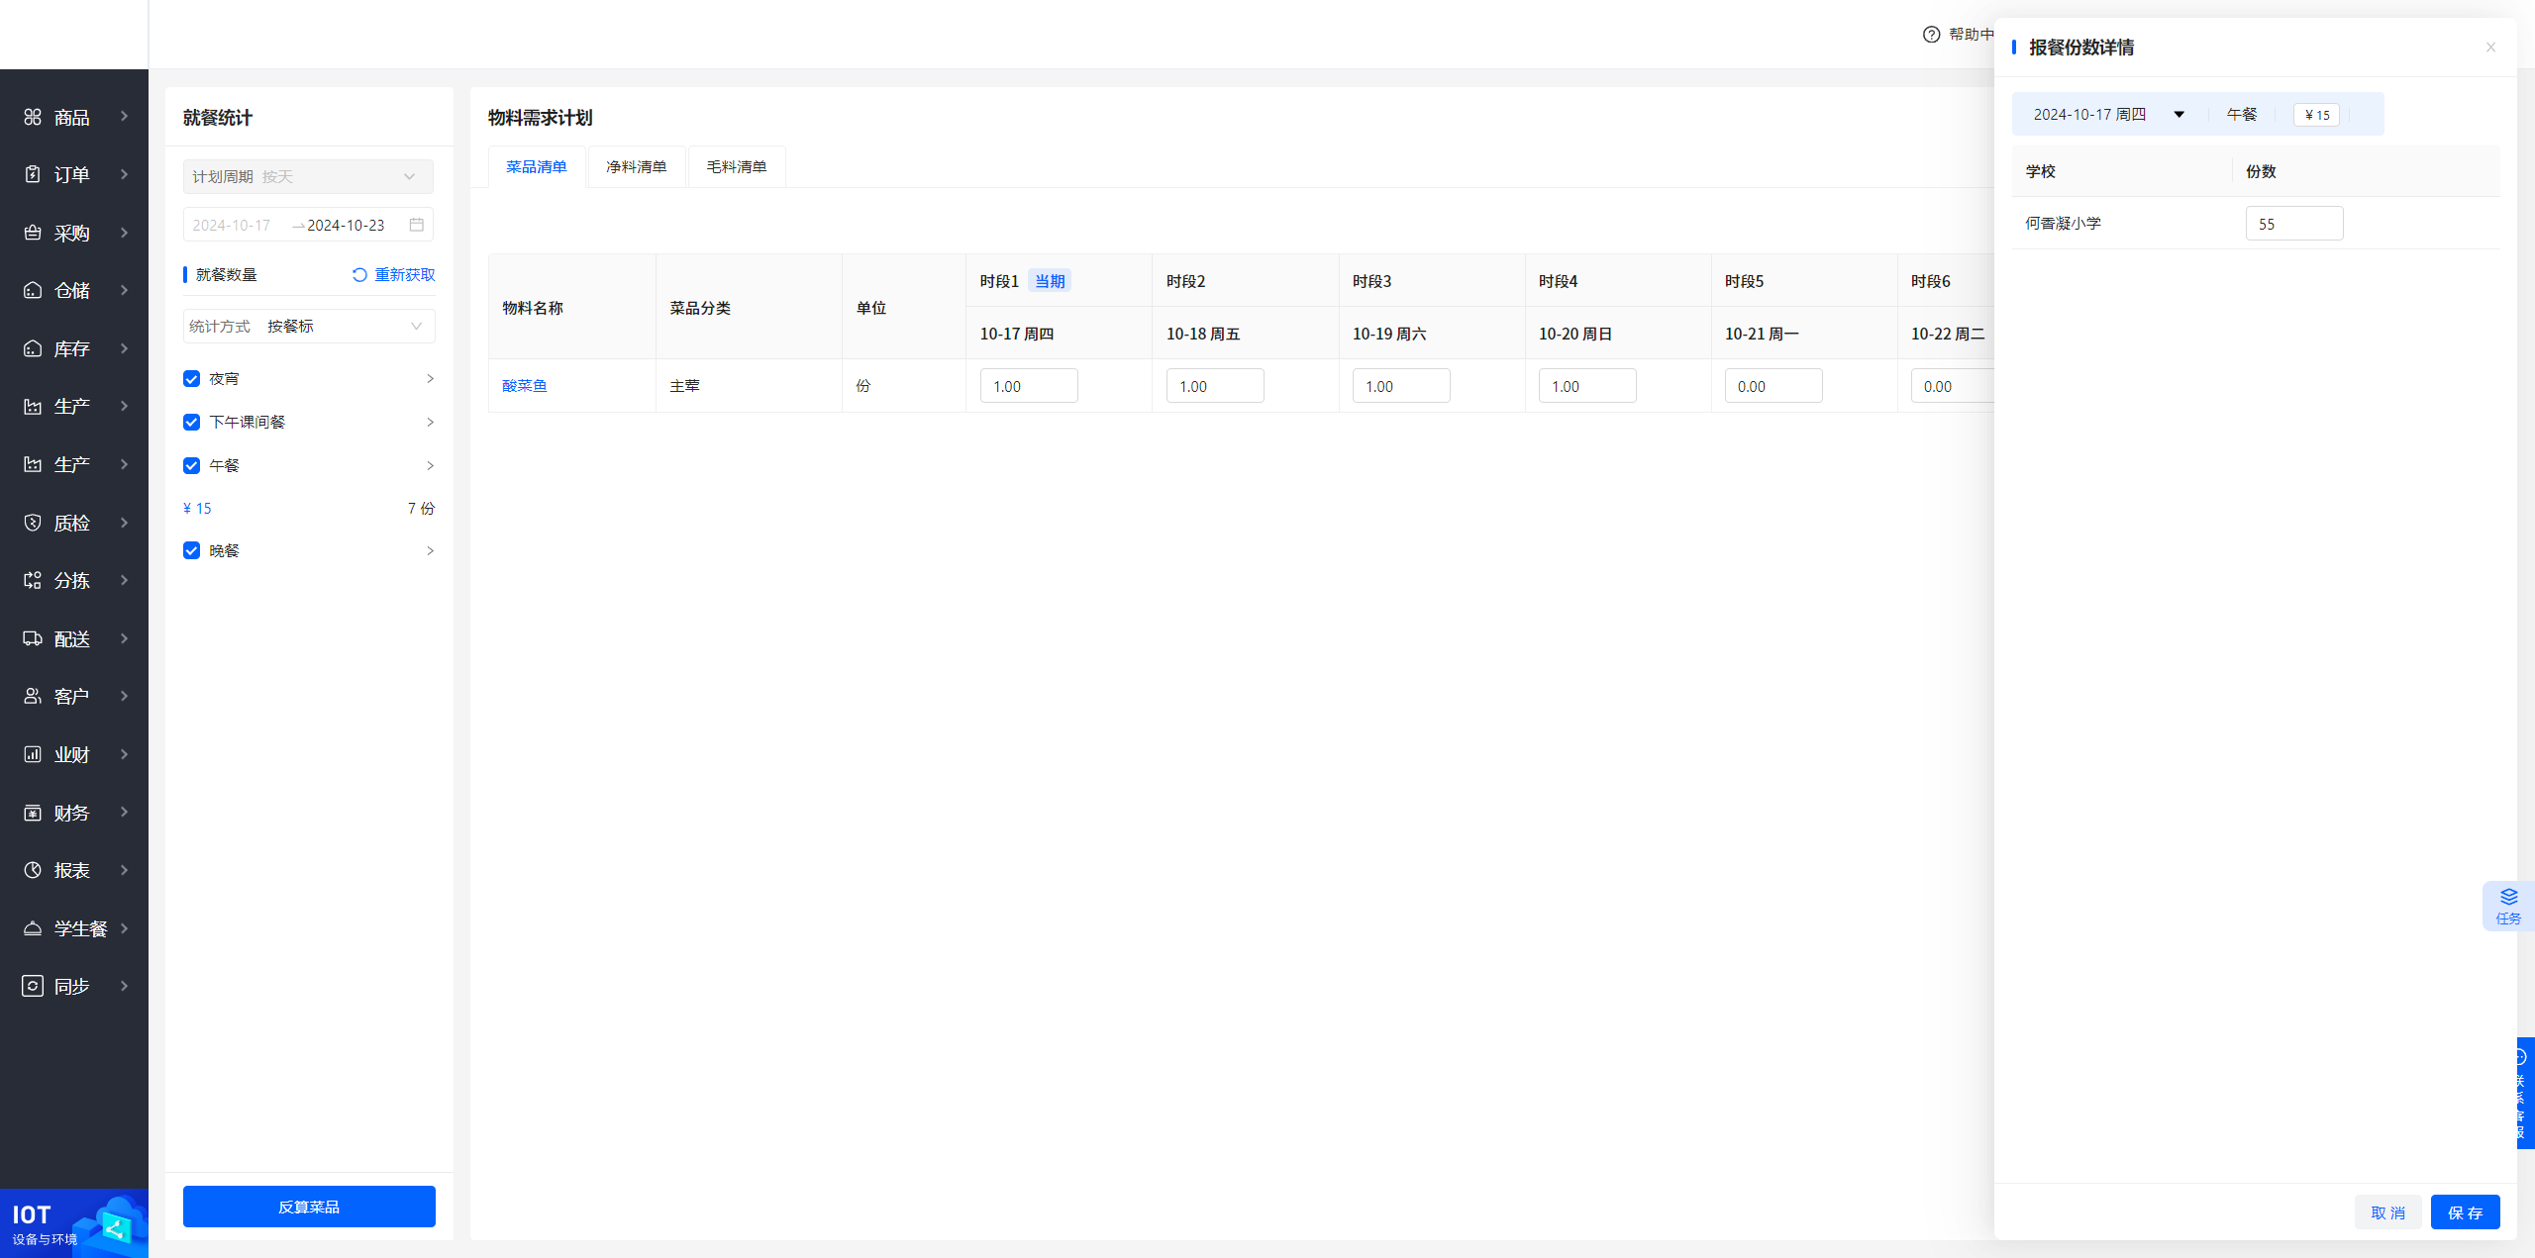Close the 报餐份数详情 panel

[x=2490, y=48]
